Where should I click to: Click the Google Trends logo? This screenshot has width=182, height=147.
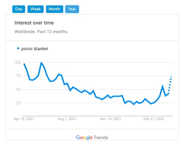coord(92,137)
